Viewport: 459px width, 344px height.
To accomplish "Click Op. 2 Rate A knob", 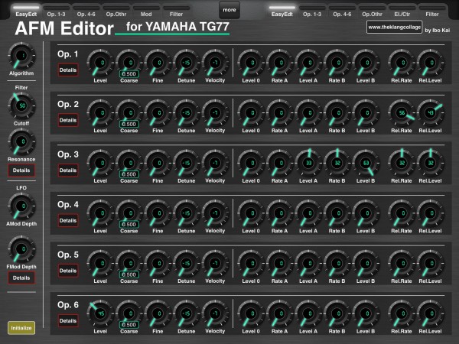I will pos(279,113).
